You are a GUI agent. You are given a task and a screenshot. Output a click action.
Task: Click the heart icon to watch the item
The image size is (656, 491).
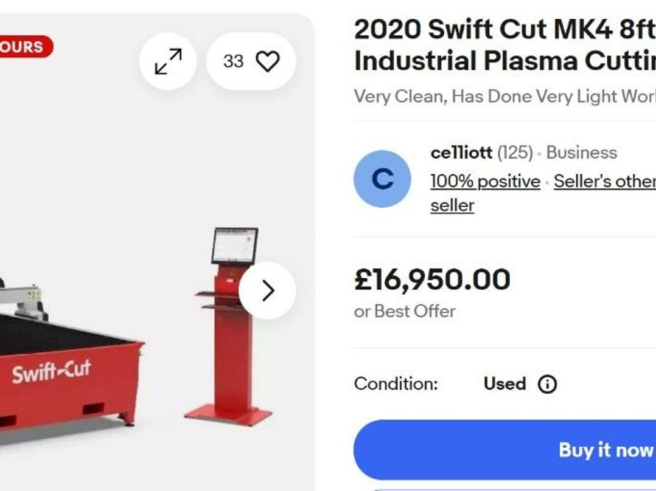(x=267, y=61)
